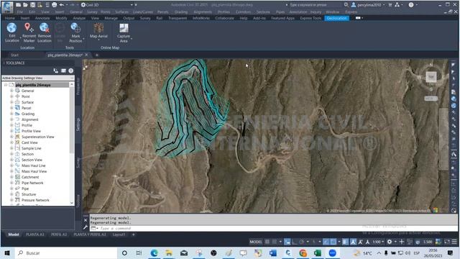460x259 pixels.
Task: Click the Map Aerial icon
Action: pos(98,28)
